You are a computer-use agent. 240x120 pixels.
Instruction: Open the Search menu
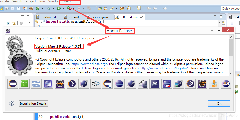coord(17,1)
